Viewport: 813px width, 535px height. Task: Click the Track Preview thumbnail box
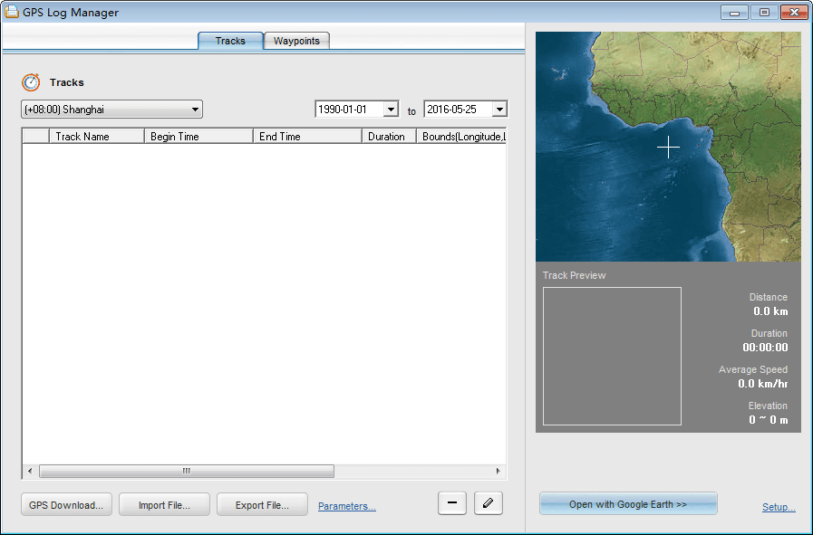(x=612, y=357)
